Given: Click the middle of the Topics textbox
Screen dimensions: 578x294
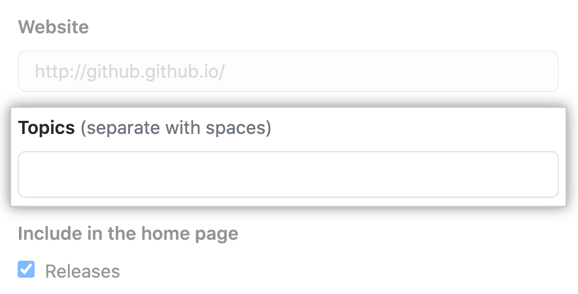Looking at the screenshot, I should 288,174.
